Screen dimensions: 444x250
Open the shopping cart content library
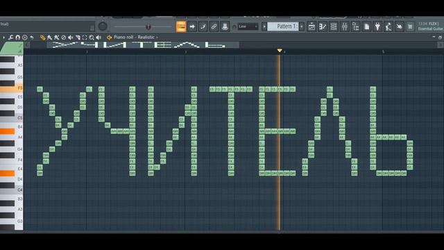click(410, 26)
